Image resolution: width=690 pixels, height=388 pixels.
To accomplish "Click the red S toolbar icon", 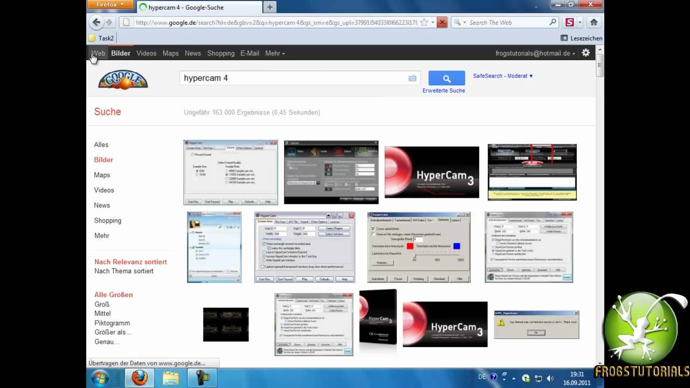I will pyautogui.click(x=570, y=23).
